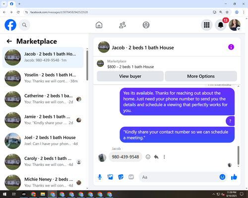The width and height of the screenshot is (248, 198).
Task: Bookmark this page with star icon
Action: 227,12
